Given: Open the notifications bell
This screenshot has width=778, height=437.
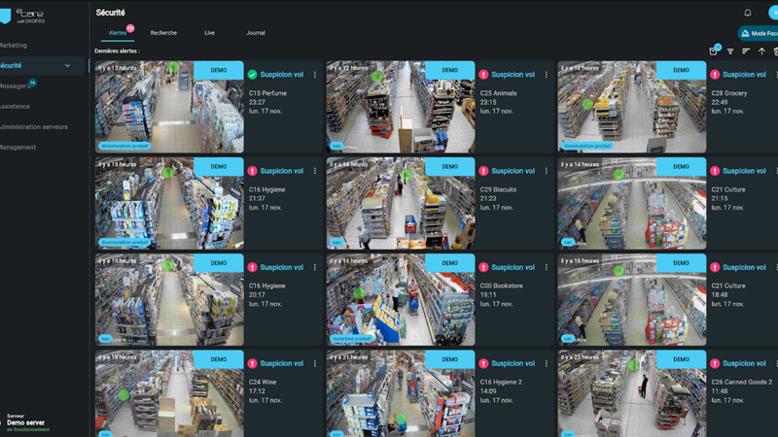Looking at the screenshot, I should click(748, 13).
